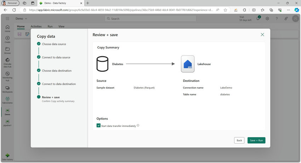The width and height of the screenshot is (301, 163).
Task: Open Browse folder in the sidebar
Action: tap(7, 49)
